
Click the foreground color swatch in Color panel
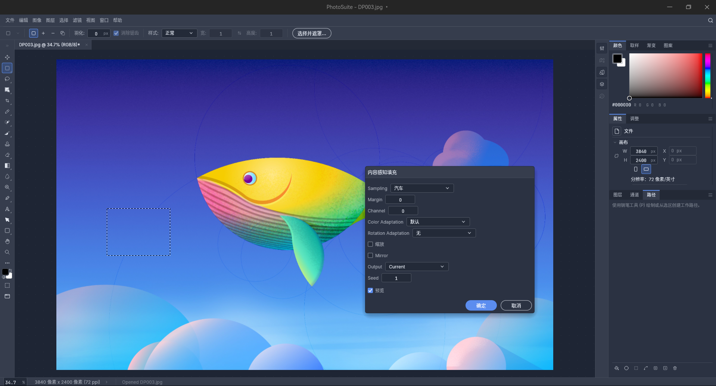[x=617, y=58]
